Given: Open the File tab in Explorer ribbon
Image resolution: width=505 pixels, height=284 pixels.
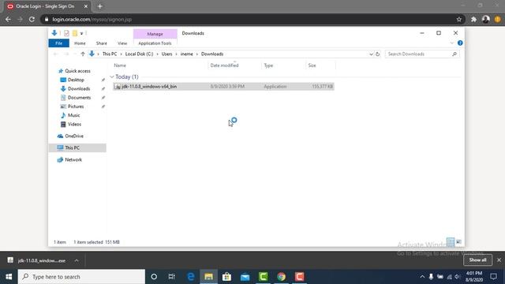Looking at the screenshot, I should coord(58,43).
